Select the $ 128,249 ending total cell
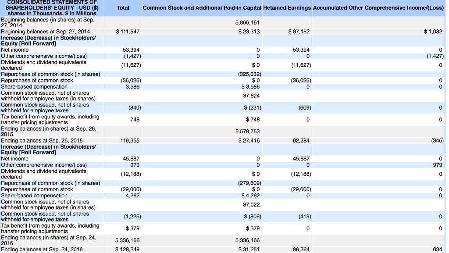Screen dimensions: 449x253 click(128, 249)
